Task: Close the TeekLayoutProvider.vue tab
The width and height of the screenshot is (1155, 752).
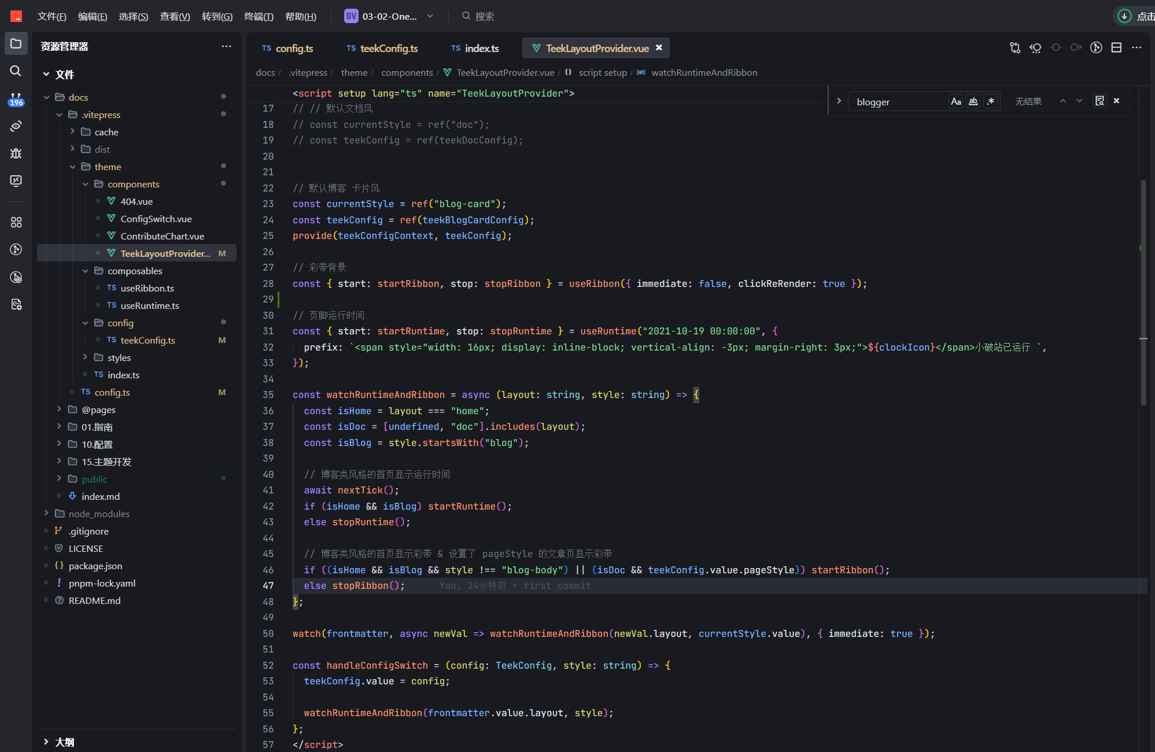Action: 659,48
